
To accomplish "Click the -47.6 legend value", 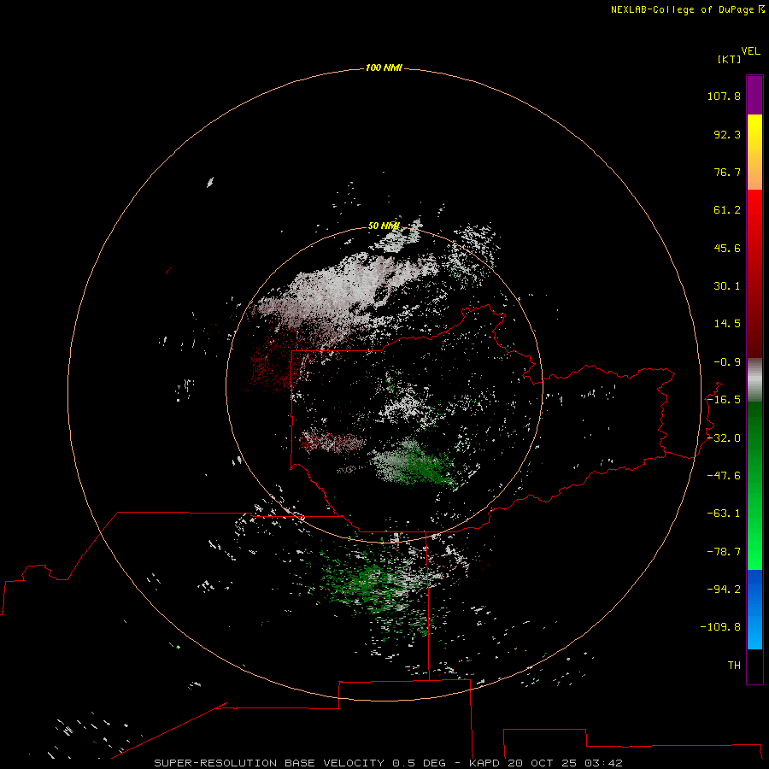I will tap(724, 476).
